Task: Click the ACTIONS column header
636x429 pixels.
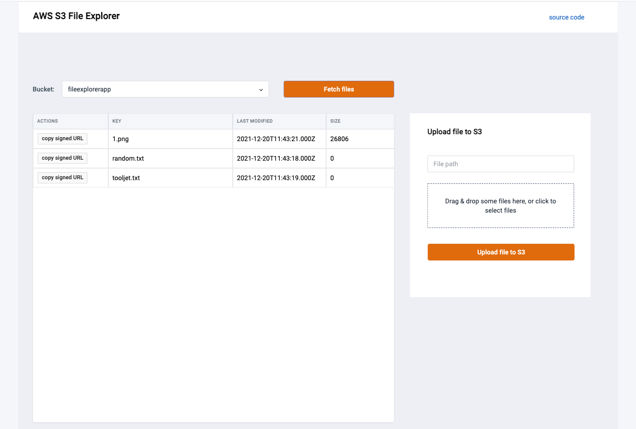Action: (47, 121)
